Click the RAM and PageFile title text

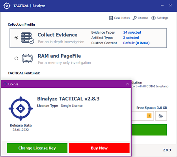[x=59, y=56]
